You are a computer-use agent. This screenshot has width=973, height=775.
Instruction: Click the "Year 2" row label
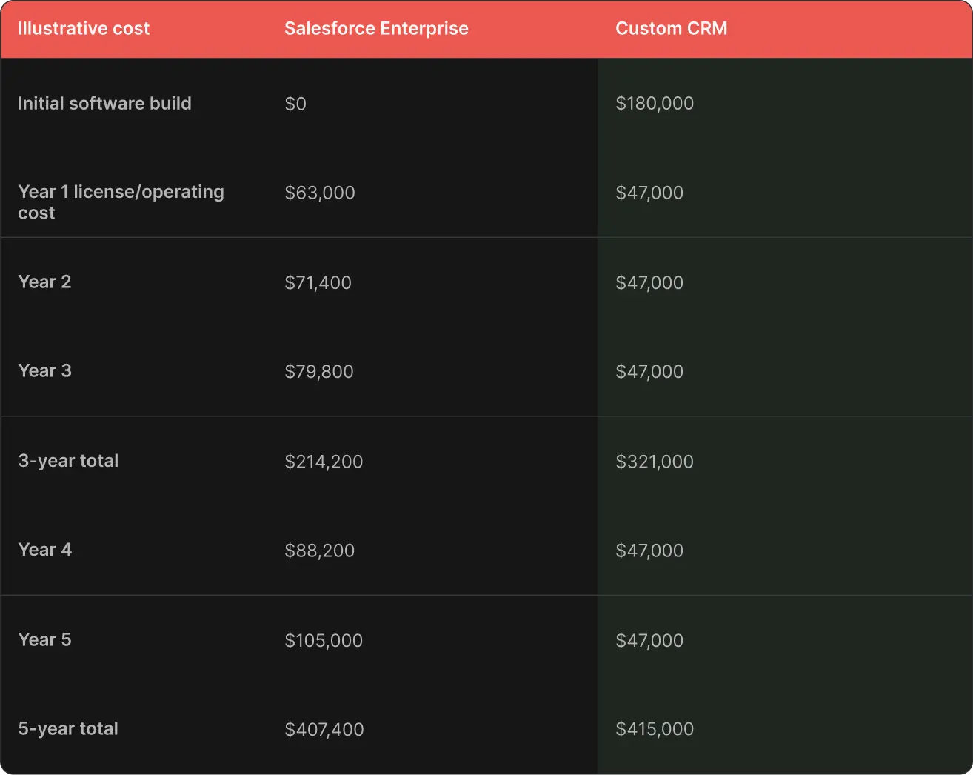(x=44, y=282)
